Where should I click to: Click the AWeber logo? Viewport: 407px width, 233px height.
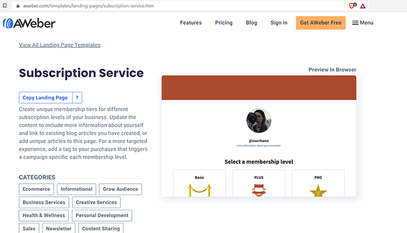29,23
